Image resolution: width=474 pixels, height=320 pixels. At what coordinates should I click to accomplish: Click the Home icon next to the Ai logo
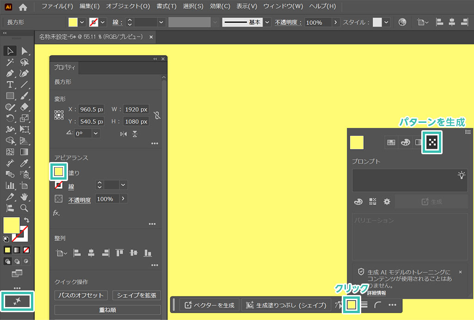click(23, 6)
